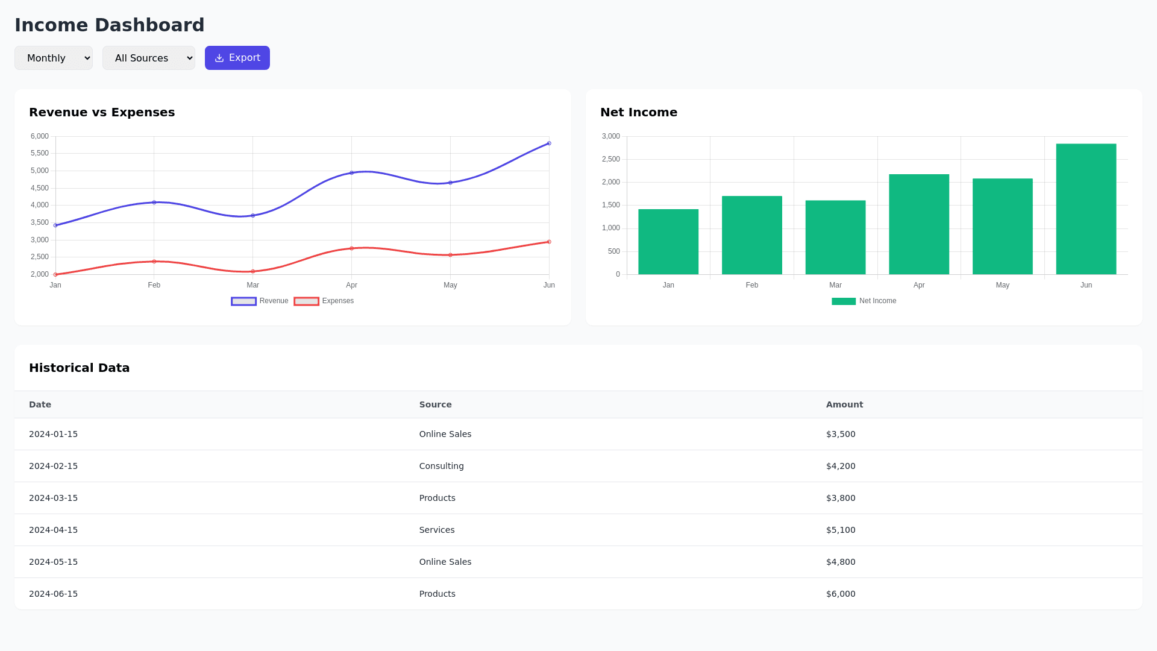Click the Source column header
The height and width of the screenshot is (651, 1157).
coord(435,404)
